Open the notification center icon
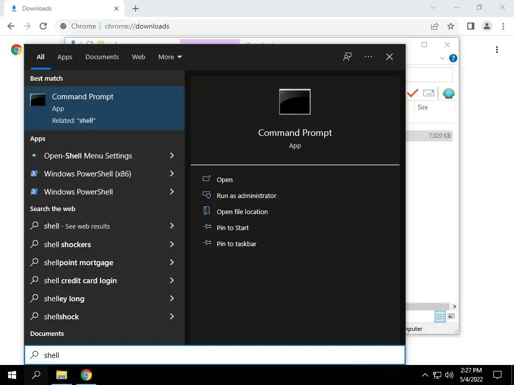 tap(497, 375)
